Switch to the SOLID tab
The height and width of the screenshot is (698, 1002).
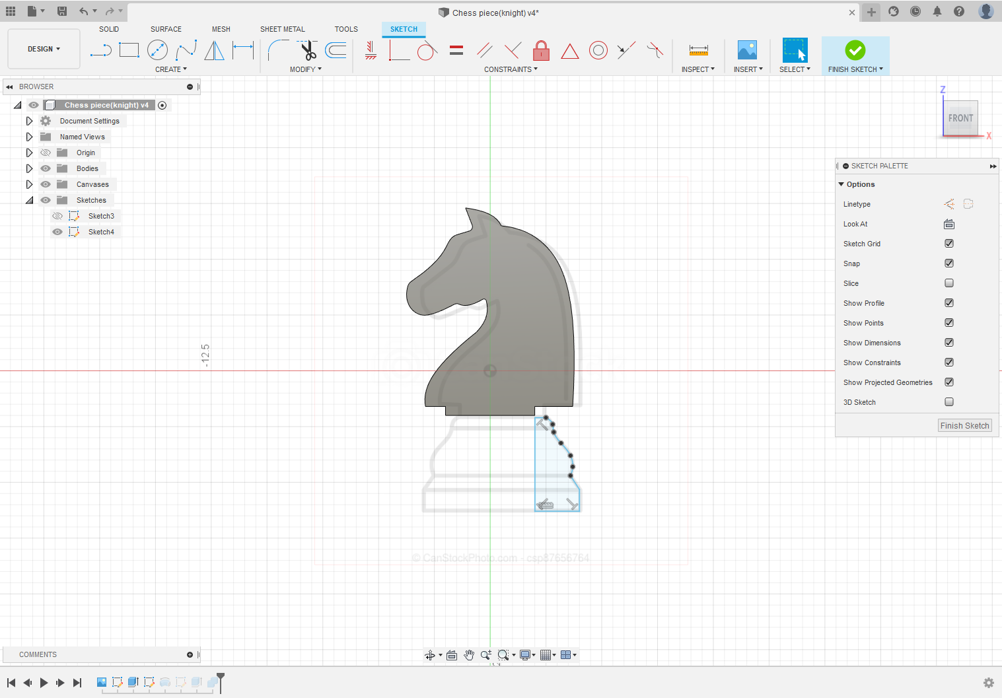[x=109, y=29]
